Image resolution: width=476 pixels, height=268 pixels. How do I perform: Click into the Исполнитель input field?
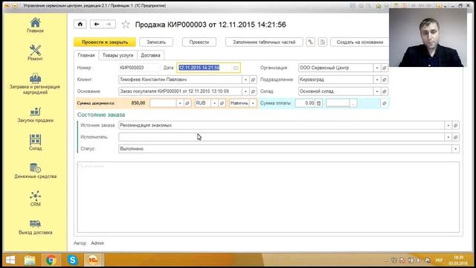(281, 137)
